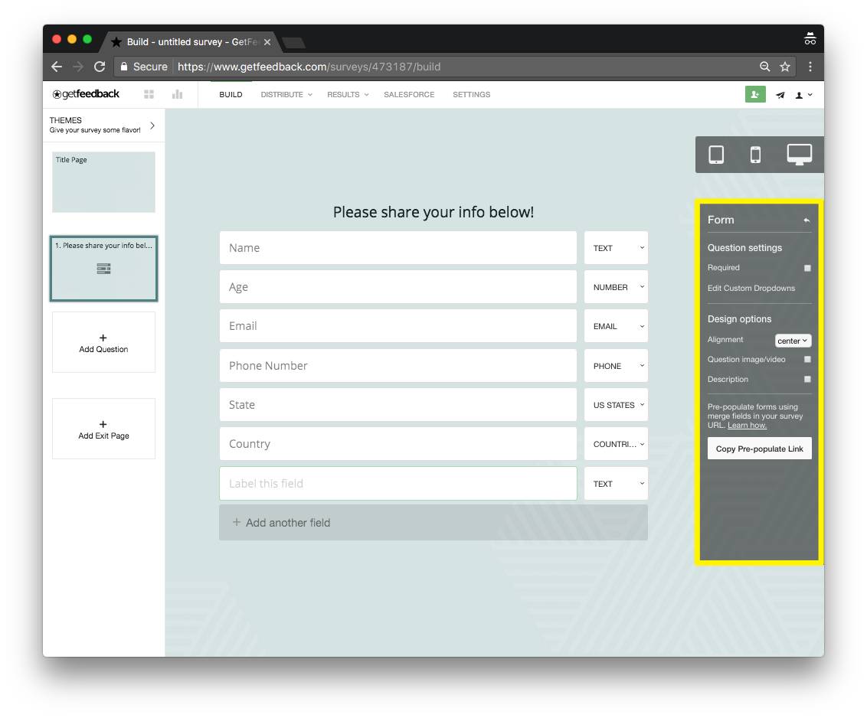Open the grid apps icon near getfeedback logo
867x718 pixels.
[149, 93]
